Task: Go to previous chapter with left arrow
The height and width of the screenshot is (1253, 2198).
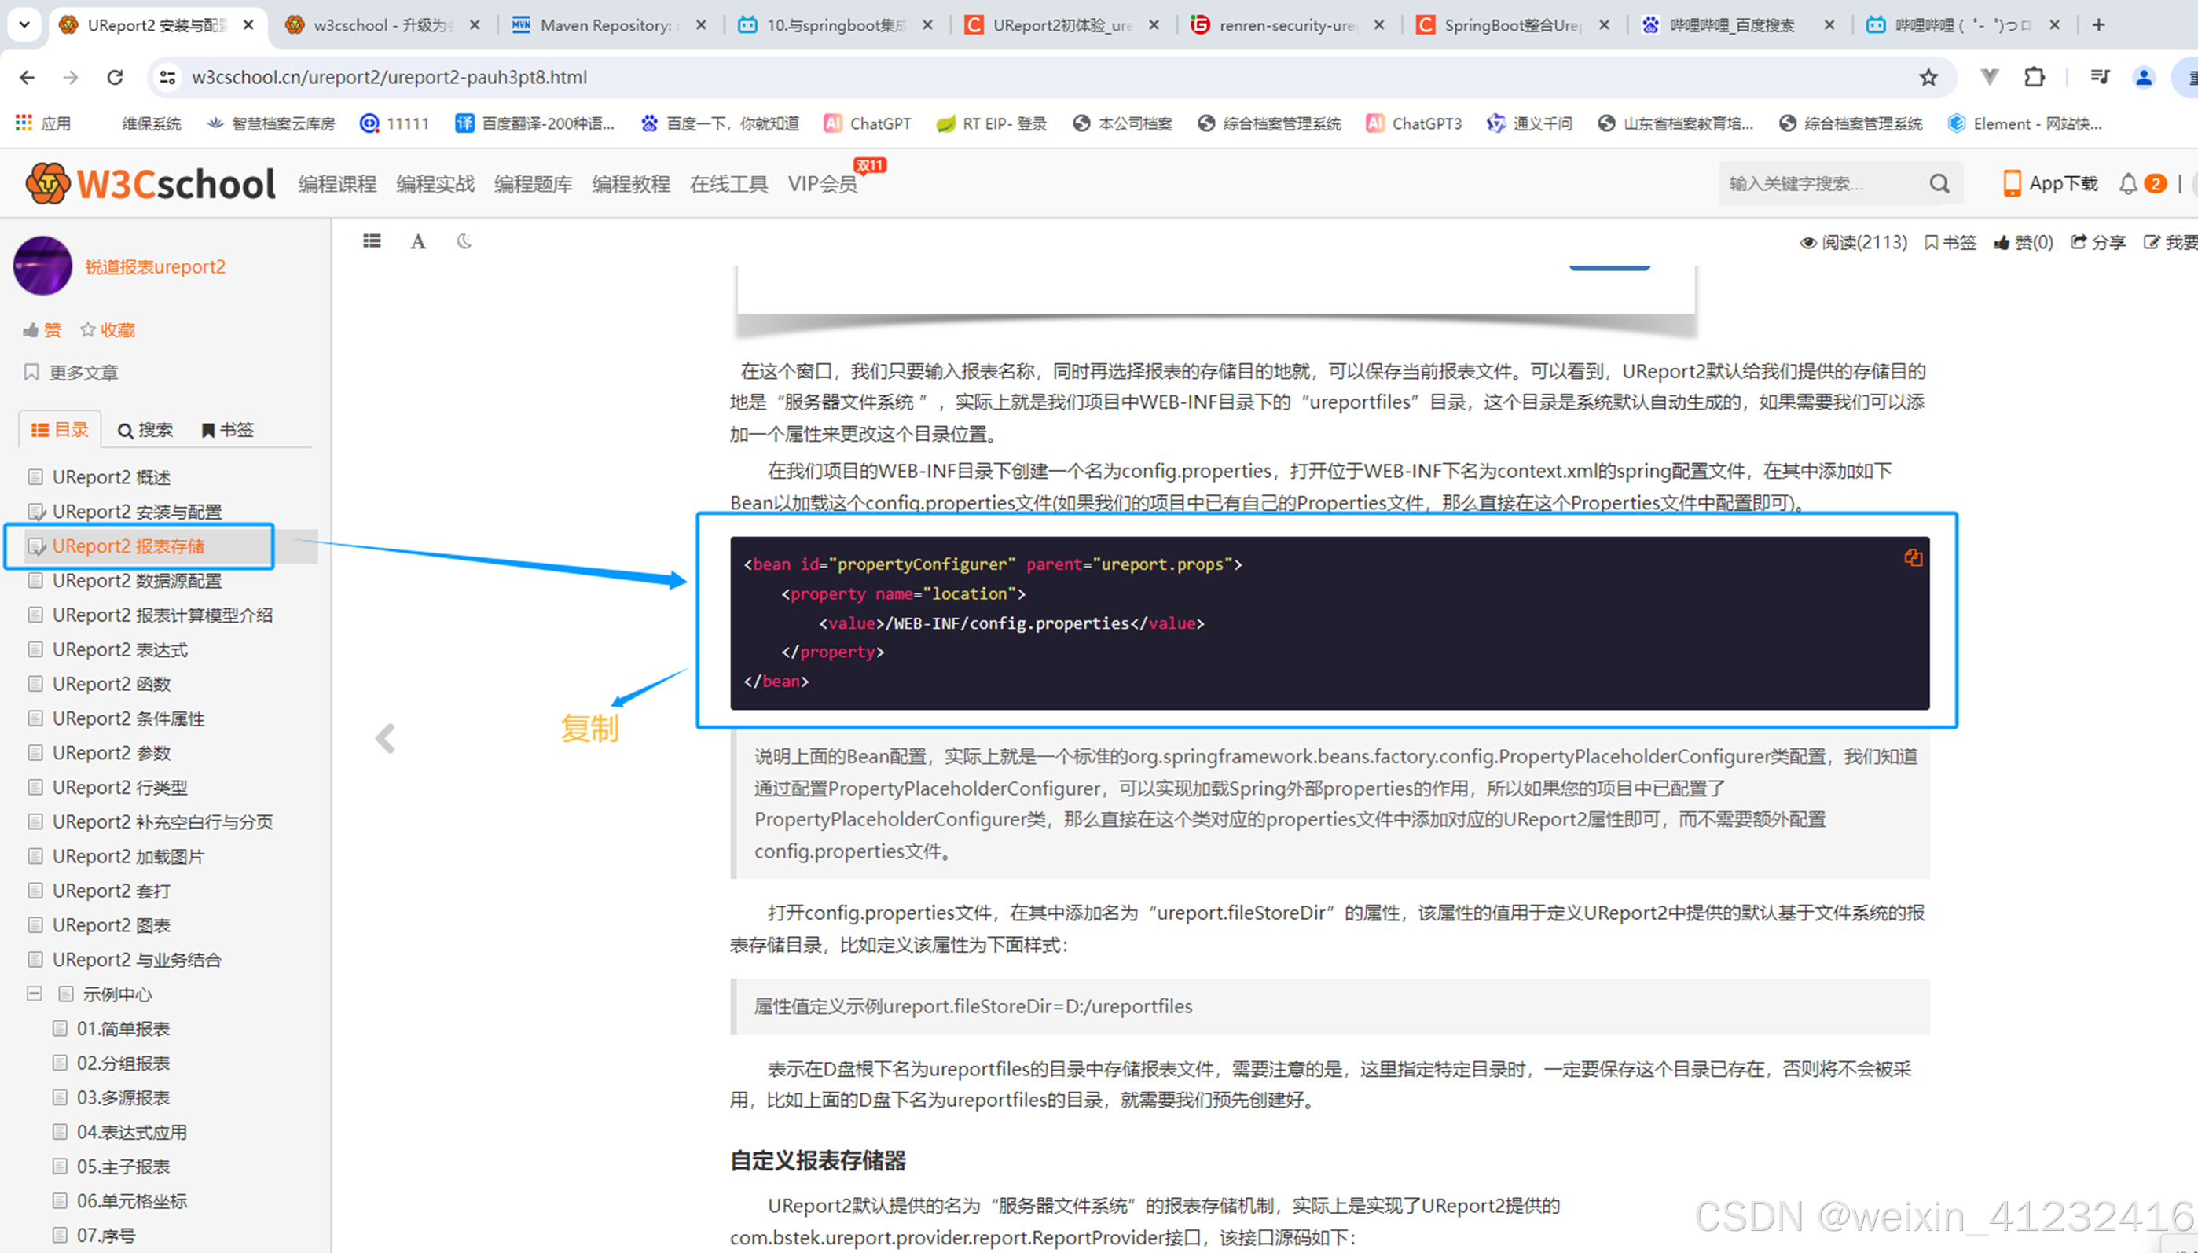Action: click(385, 738)
